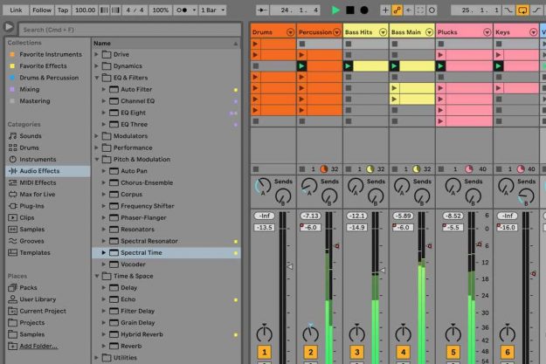
Task: Open Bass Main track header dropdown
Action: point(429,32)
